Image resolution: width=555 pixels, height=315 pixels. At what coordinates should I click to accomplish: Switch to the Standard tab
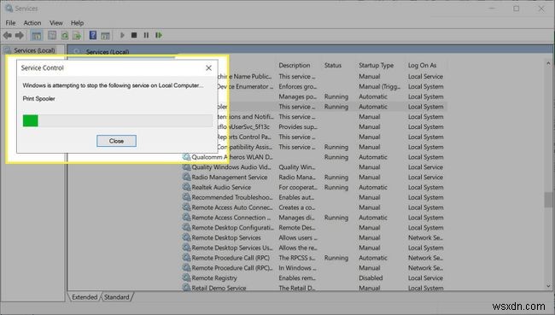pyautogui.click(x=116, y=297)
